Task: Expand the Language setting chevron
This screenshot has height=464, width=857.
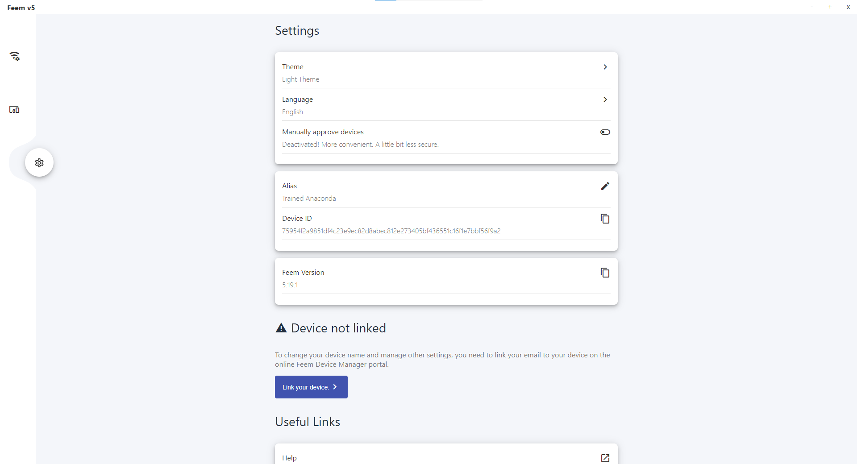Action: click(x=605, y=99)
